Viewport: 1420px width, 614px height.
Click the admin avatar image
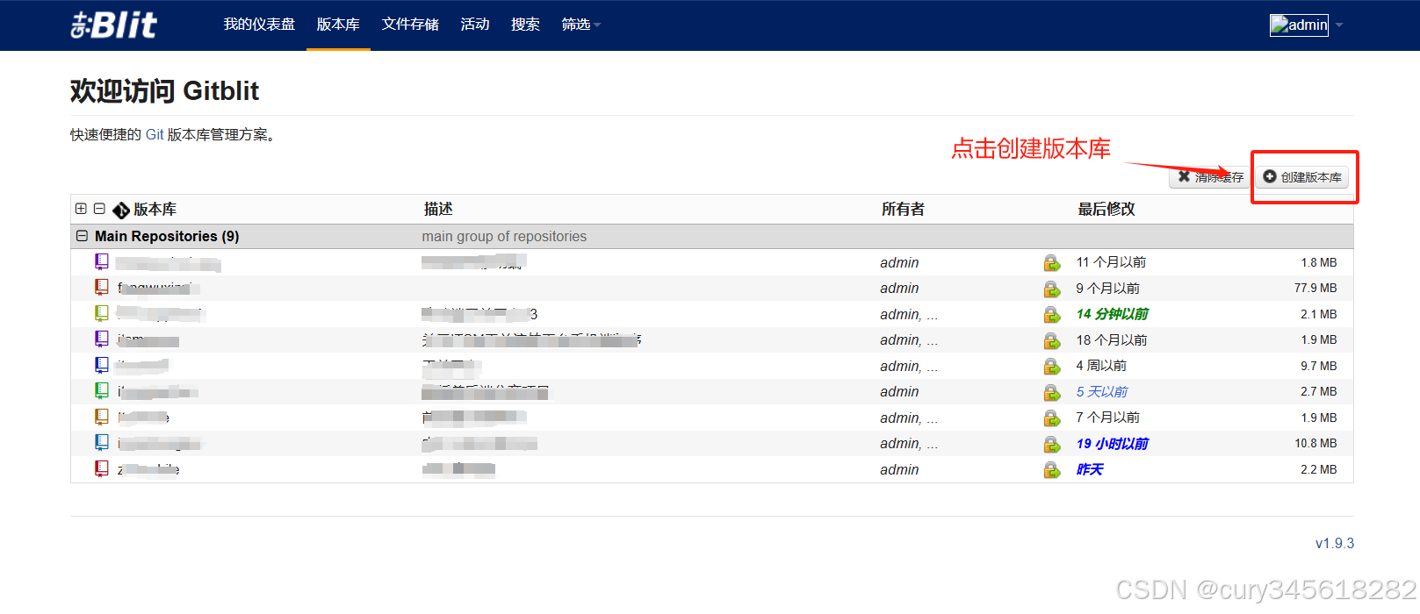click(x=1299, y=25)
